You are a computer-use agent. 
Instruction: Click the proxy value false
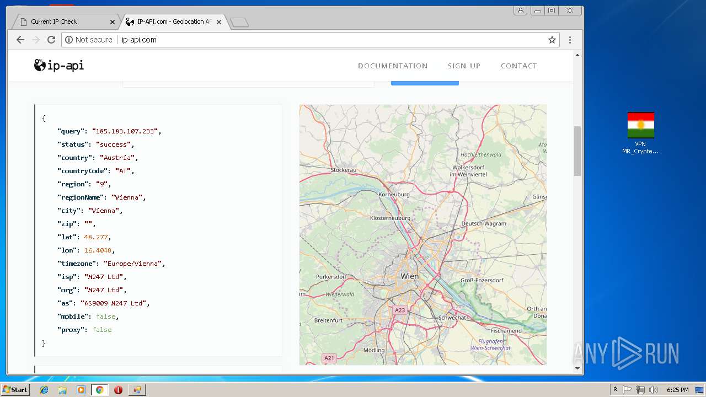tap(102, 330)
